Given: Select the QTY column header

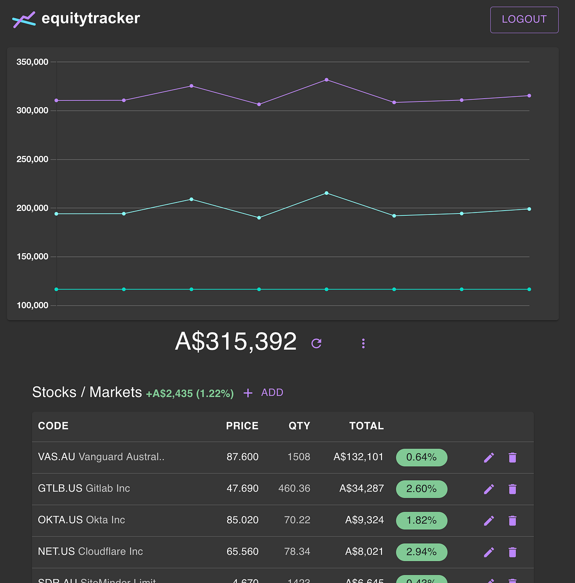Looking at the screenshot, I should tap(299, 426).
